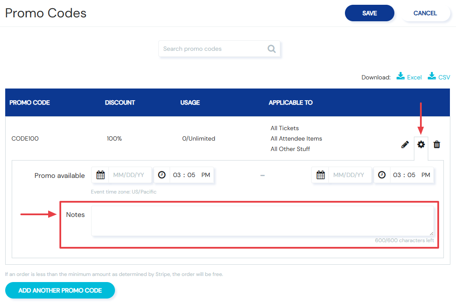Open the start date calendar icon
Viewport: 456px width, 302px height.
[100, 175]
